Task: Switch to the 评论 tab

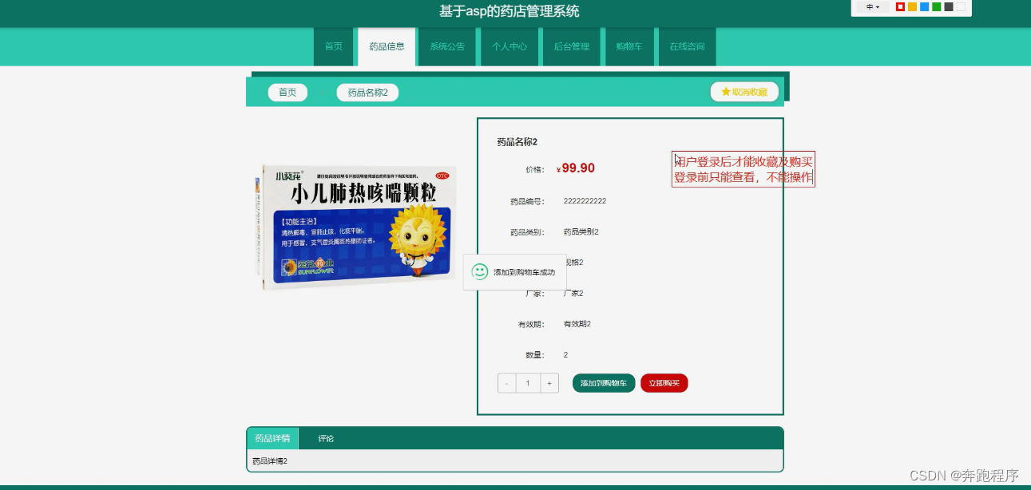Action: tap(326, 439)
